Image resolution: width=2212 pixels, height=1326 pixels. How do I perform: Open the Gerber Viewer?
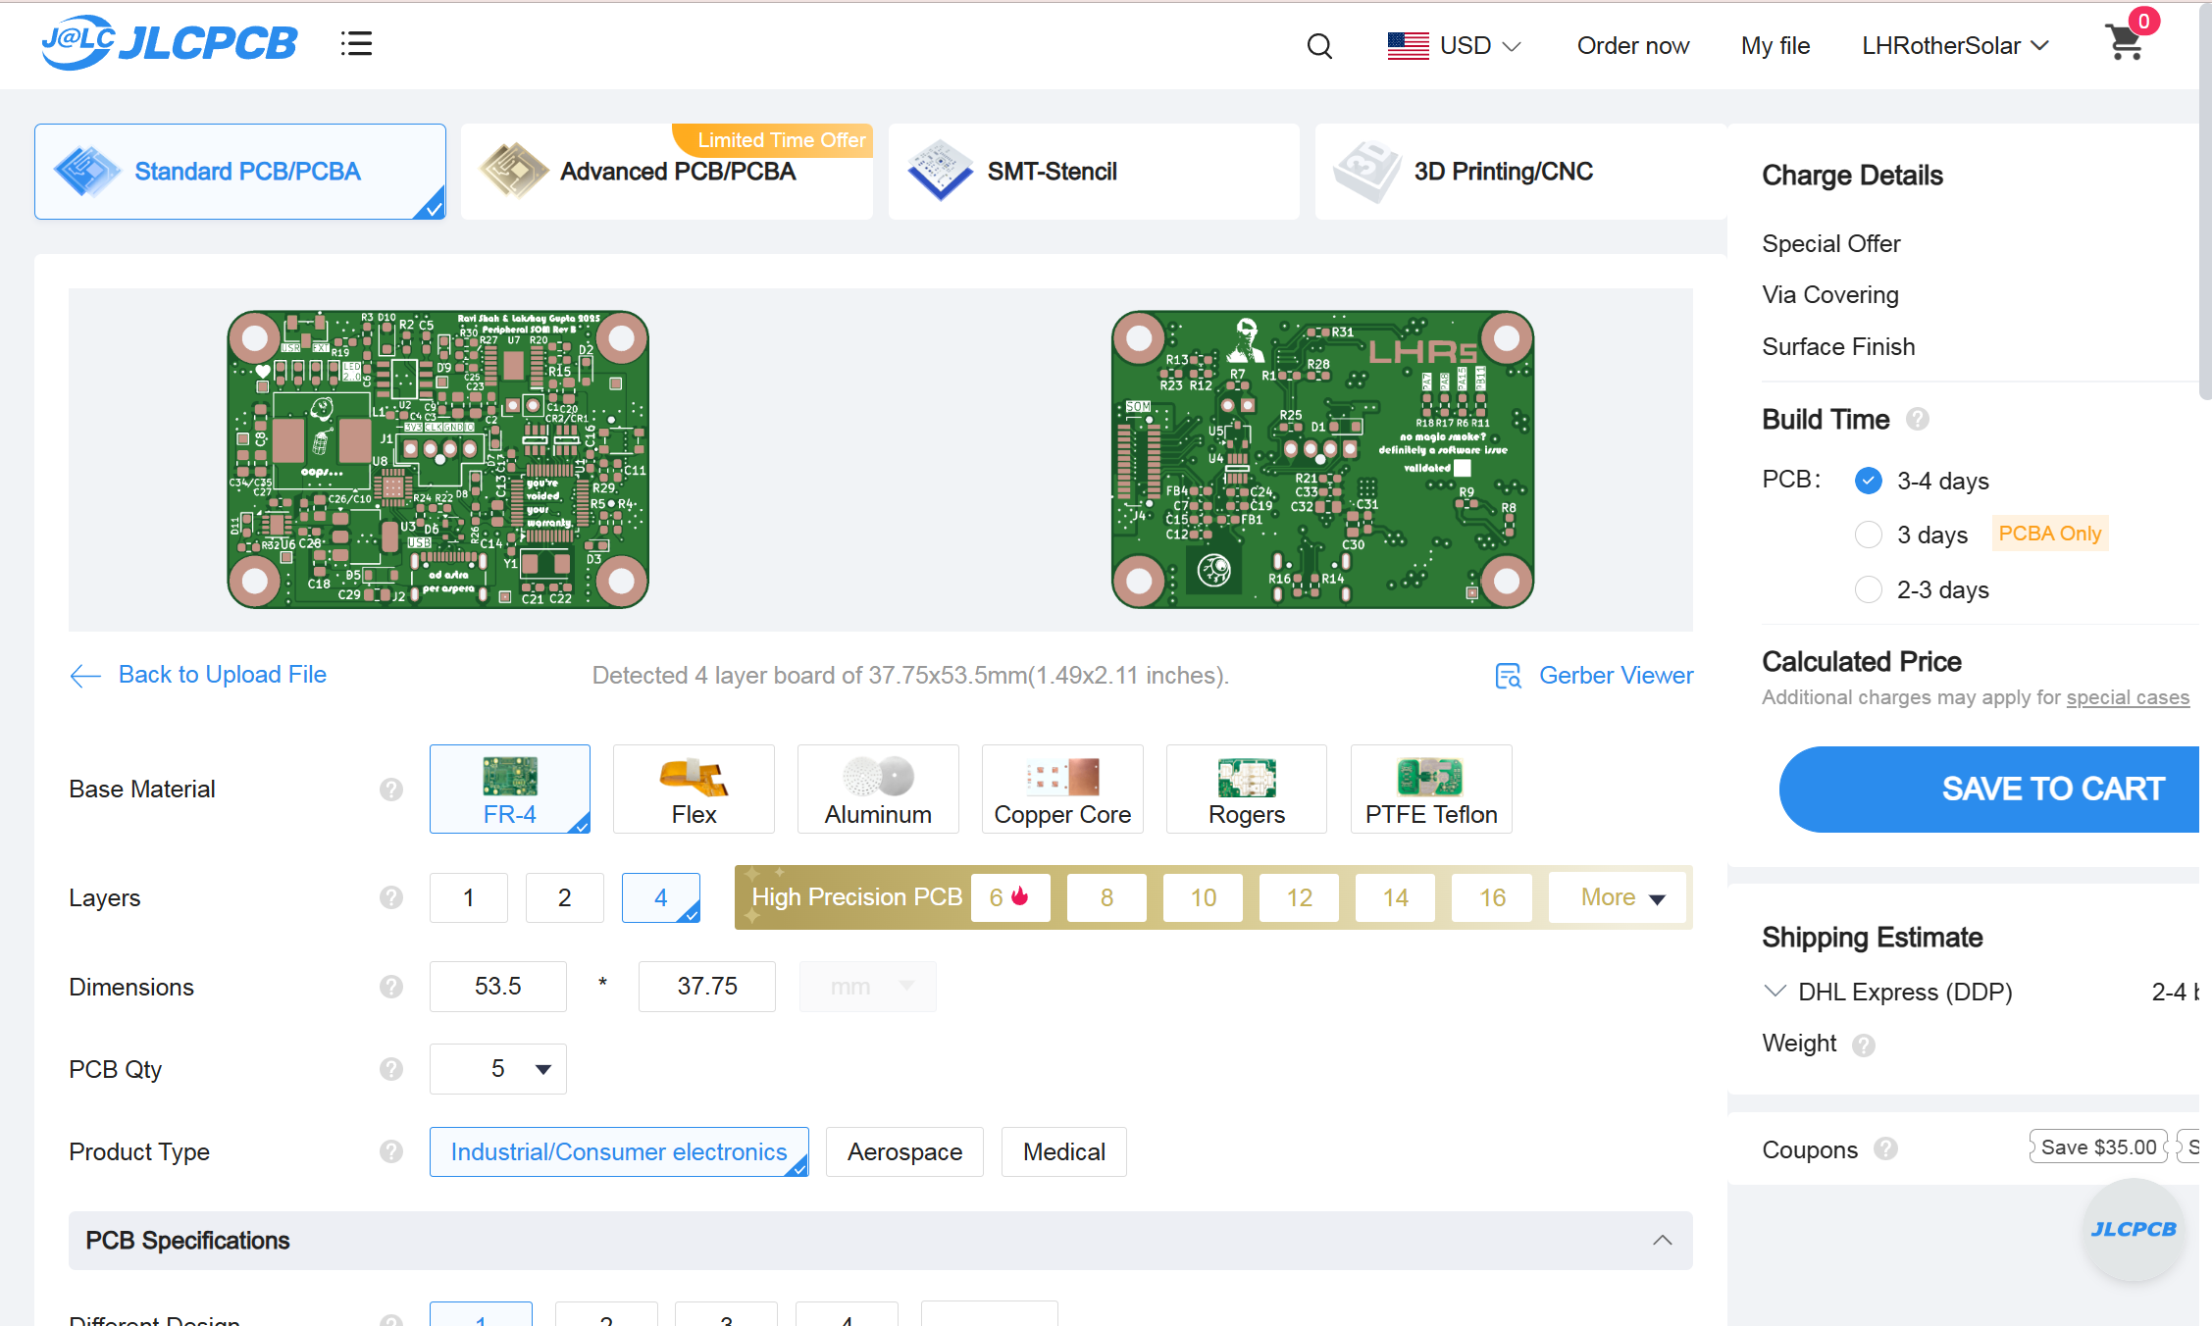click(x=1616, y=675)
